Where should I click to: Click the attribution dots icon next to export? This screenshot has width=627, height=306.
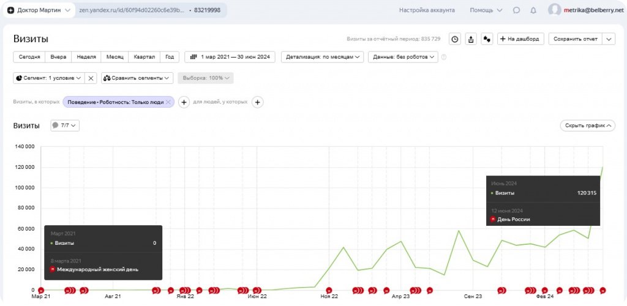(487, 39)
